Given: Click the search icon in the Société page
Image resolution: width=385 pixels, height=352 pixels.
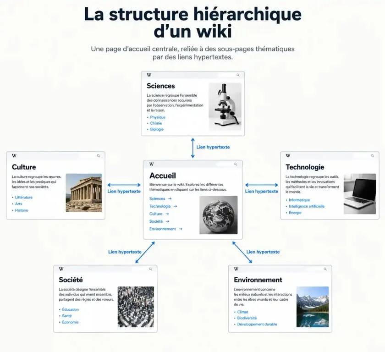Looking at the screenshot, I should point(150,269).
